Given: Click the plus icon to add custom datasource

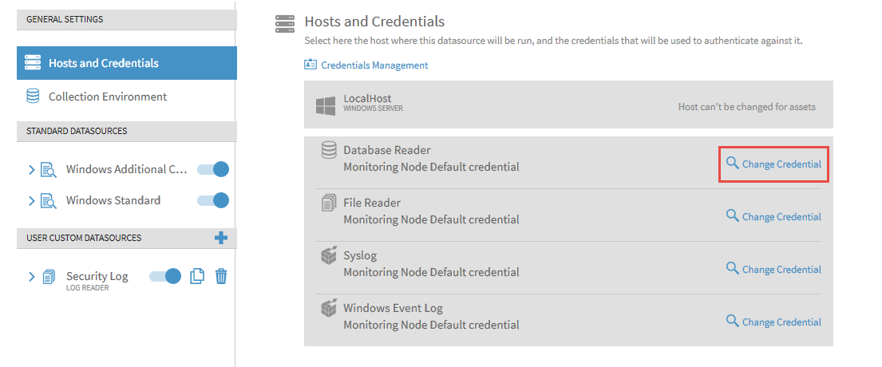Looking at the screenshot, I should tap(221, 238).
